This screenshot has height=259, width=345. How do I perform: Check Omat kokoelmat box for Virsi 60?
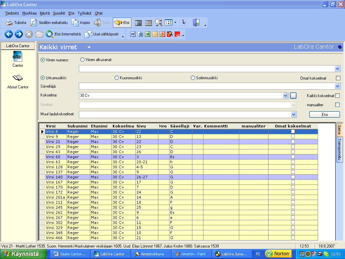[x=293, y=156]
